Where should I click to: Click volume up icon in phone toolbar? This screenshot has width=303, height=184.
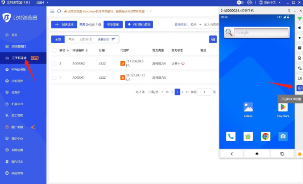pyautogui.click(x=300, y=27)
